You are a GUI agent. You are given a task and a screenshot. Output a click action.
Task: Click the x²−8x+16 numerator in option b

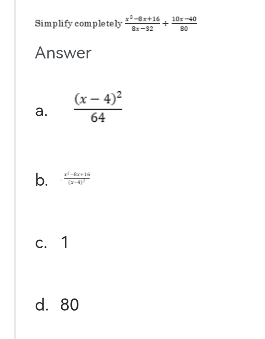77,175
